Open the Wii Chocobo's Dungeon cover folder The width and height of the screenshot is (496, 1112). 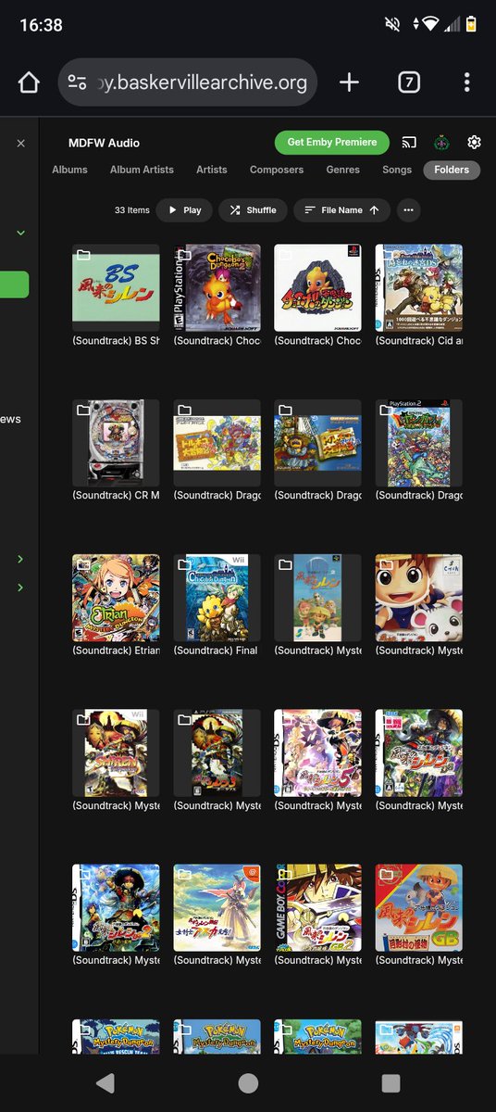217,598
